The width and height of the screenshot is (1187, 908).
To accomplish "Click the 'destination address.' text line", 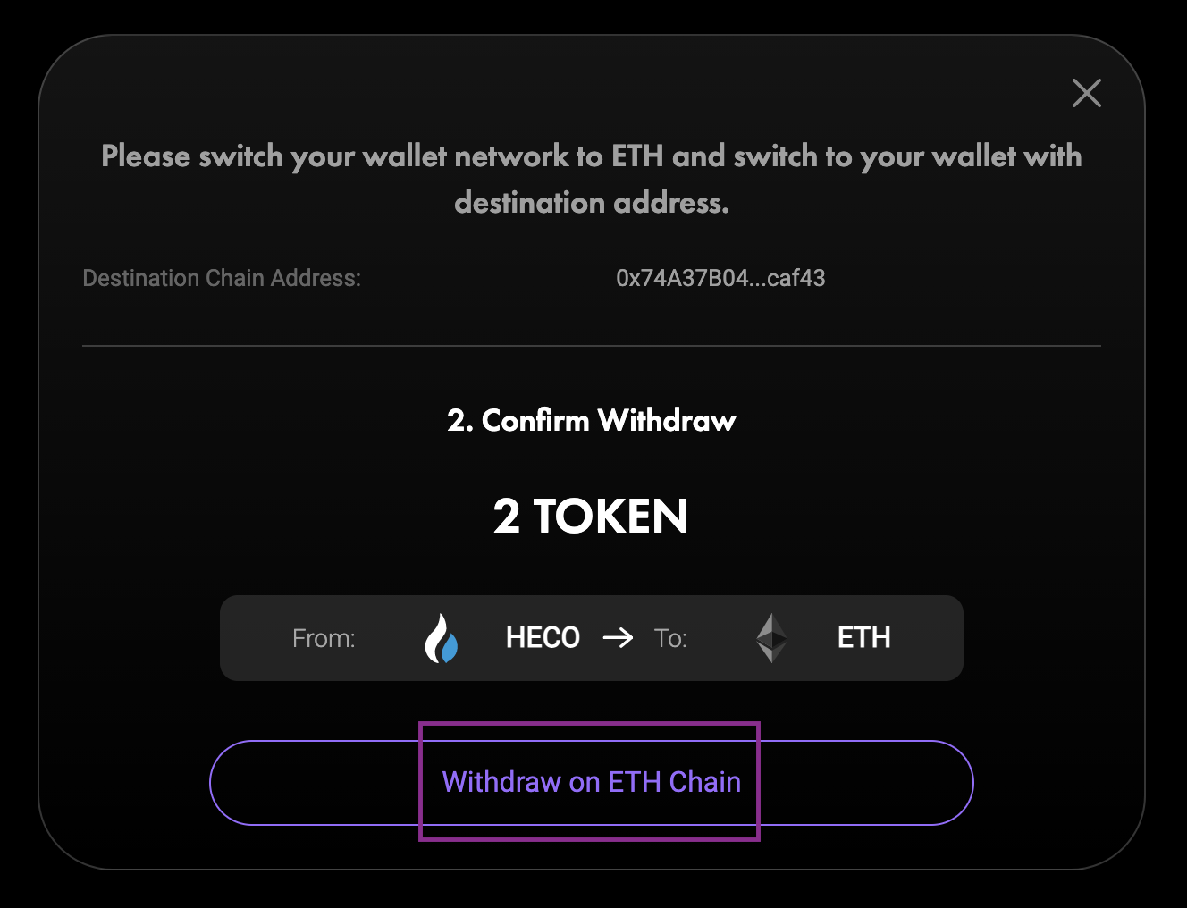I will point(592,203).
